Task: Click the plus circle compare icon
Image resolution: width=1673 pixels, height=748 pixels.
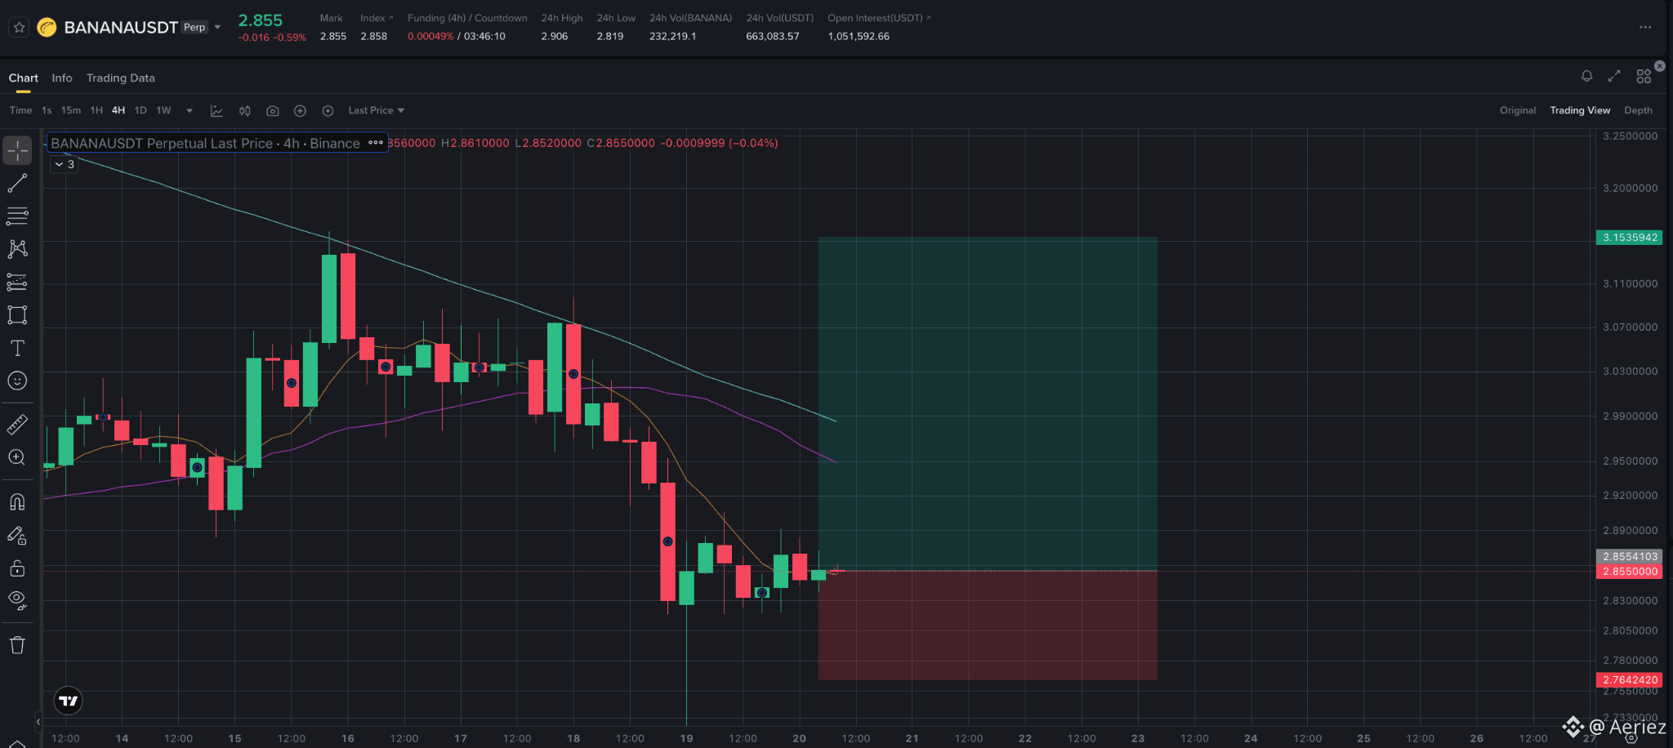Action: click(x=300, y=110)
